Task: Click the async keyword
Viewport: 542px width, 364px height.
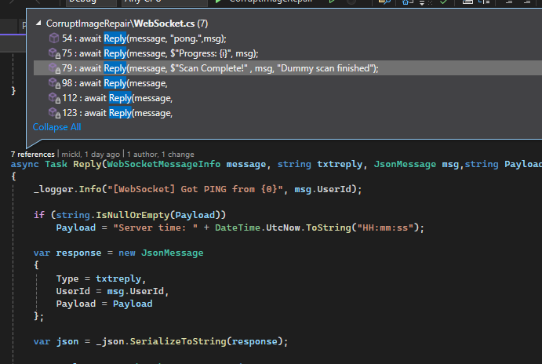Action: tap(24, 165)
